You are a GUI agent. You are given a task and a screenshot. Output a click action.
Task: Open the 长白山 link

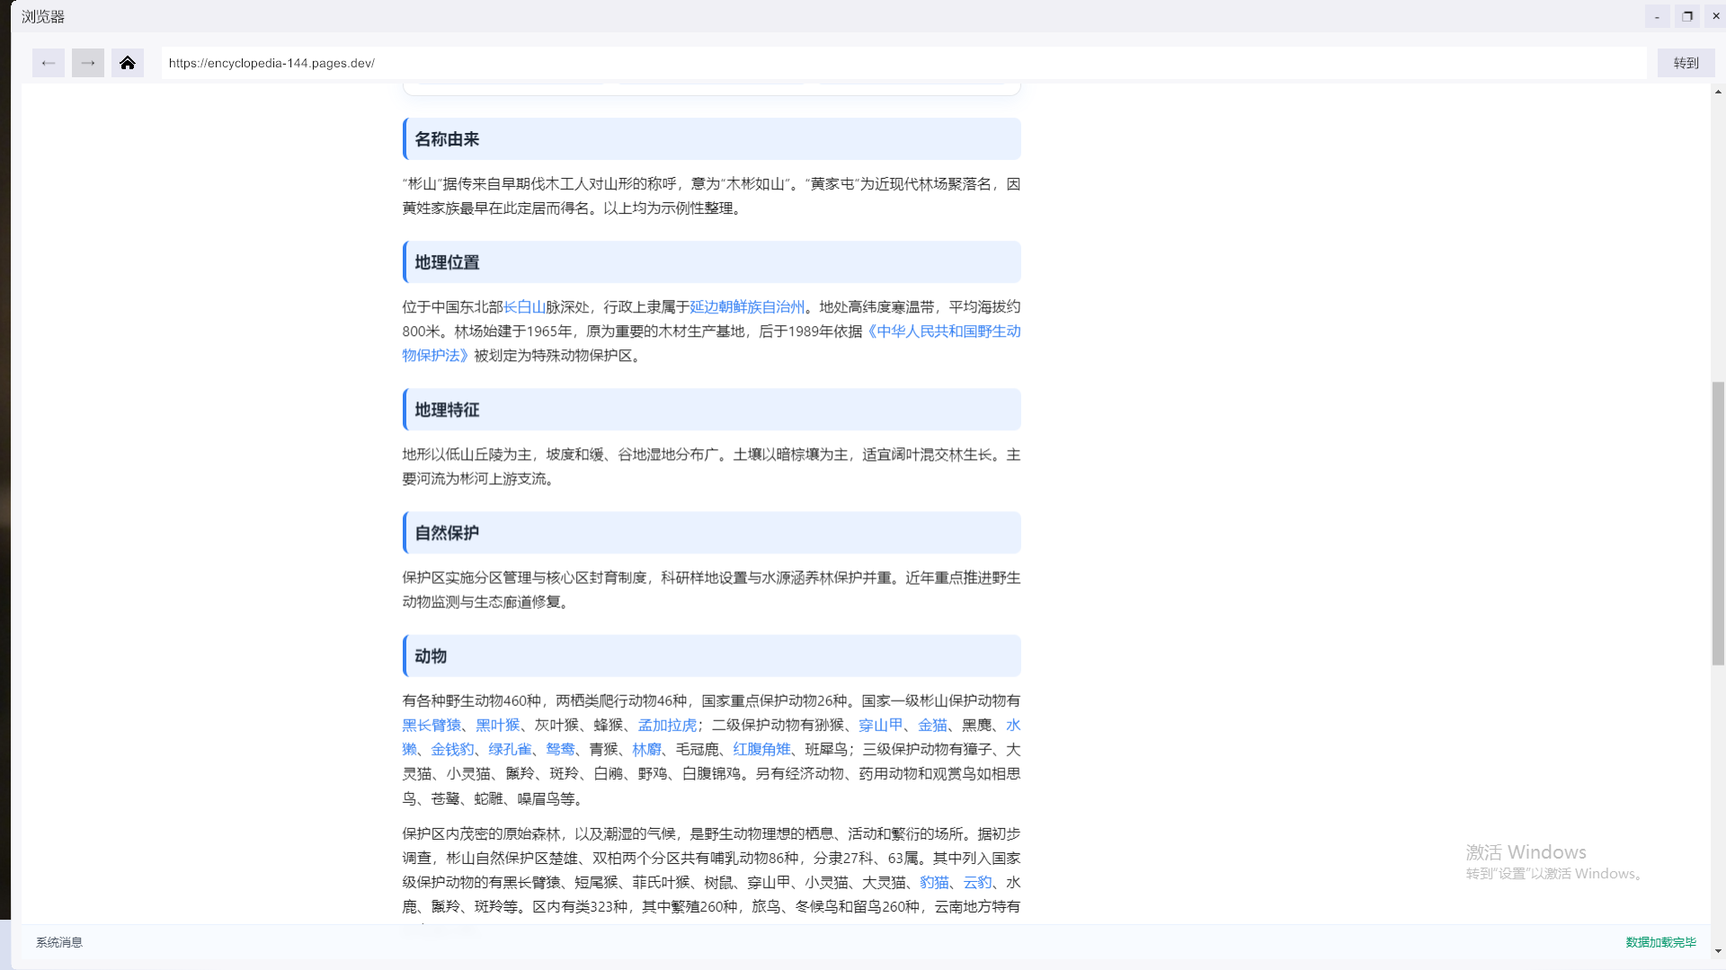pos(524,306)
